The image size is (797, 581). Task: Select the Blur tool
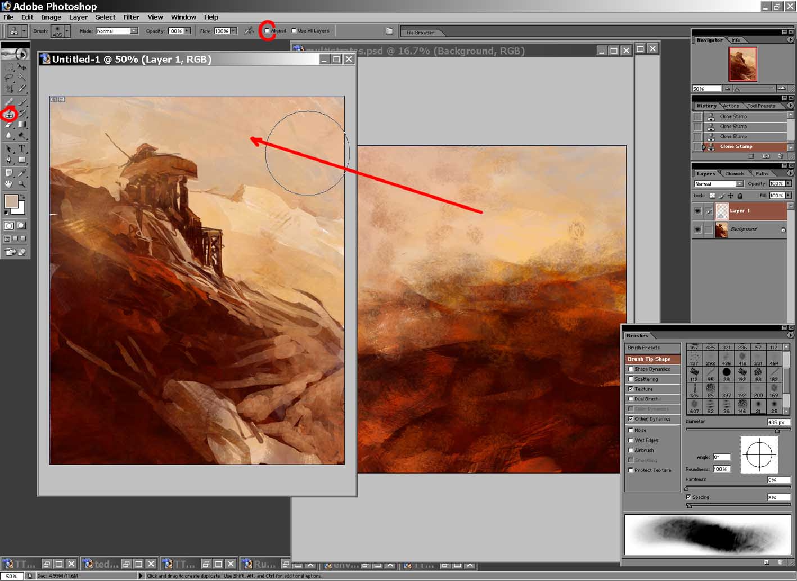(x=8, y=136)
